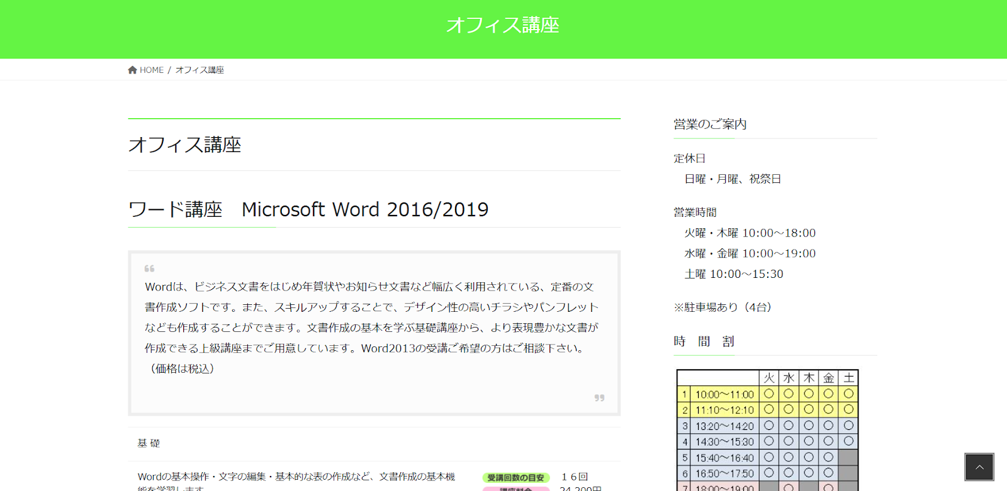Click the 時 間 割 sidebar heading

(x=704, y=341)
